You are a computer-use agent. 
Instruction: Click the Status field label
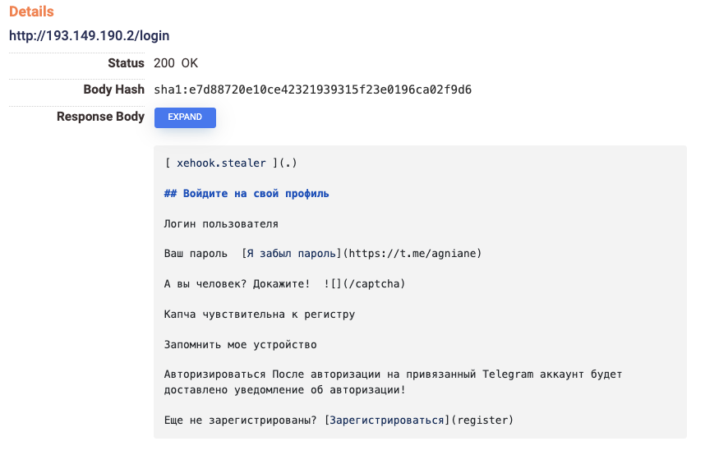126,63
